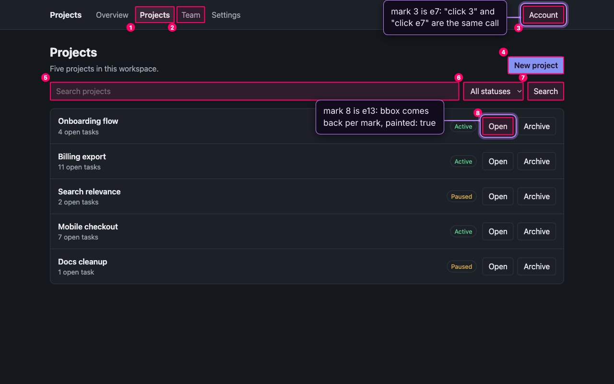Image resolution: width=614 pixels, height=384 pixels.
Task: Archive the Billing export project
Action: pyautogui.click(x=537, y=161)
